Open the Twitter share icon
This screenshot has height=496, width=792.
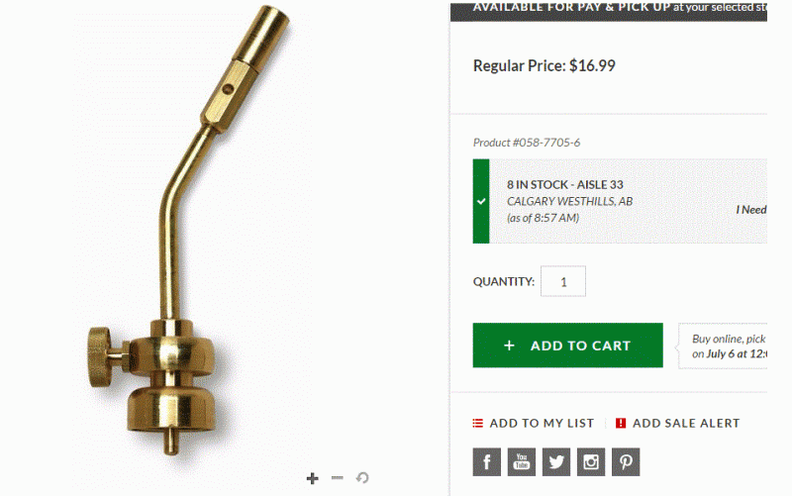point(556,461)
